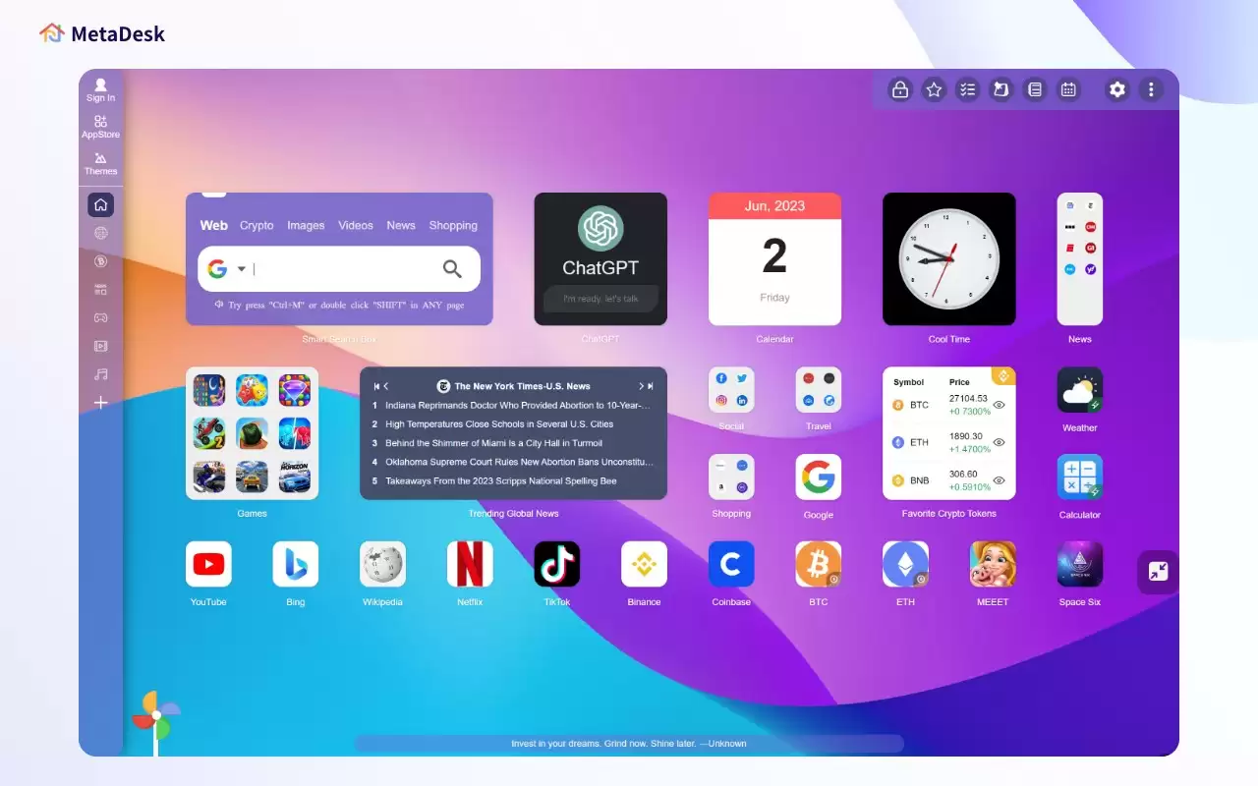
Task: Open the Weather widget
Action: point(1080,390)
